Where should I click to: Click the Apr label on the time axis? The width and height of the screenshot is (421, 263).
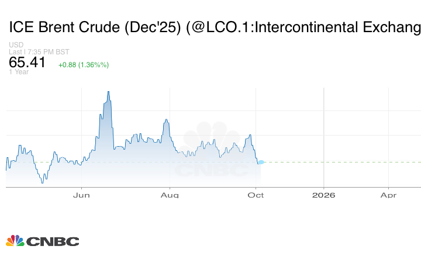[389, 195]
